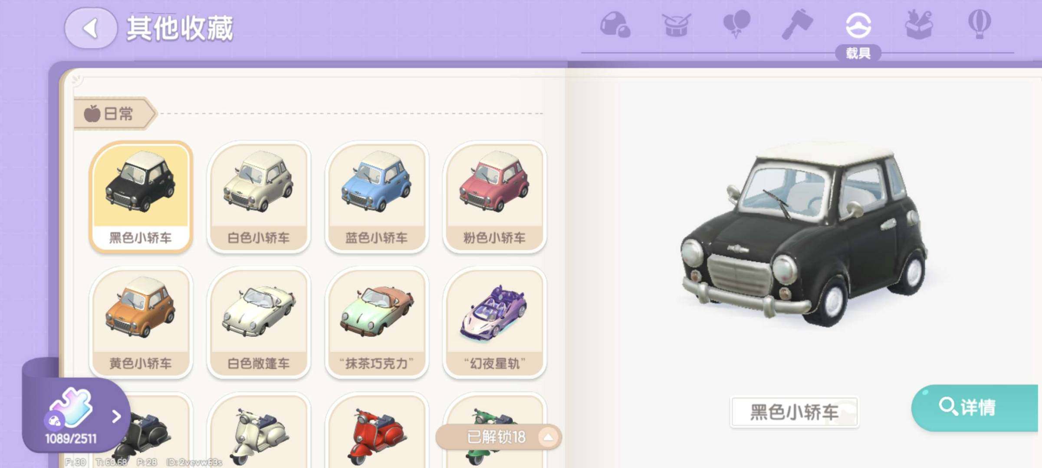Select the 黄色小轿车 yellow car

tap(141, 323)
